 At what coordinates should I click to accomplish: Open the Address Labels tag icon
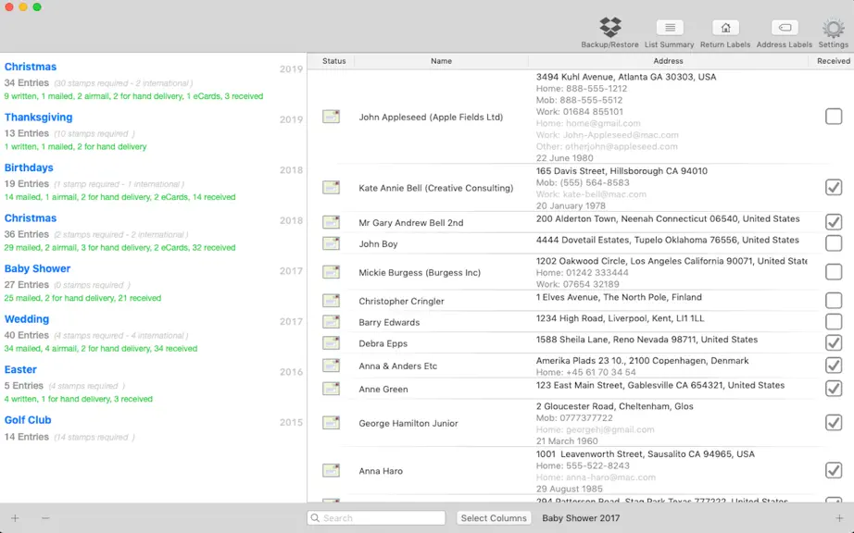785,27
